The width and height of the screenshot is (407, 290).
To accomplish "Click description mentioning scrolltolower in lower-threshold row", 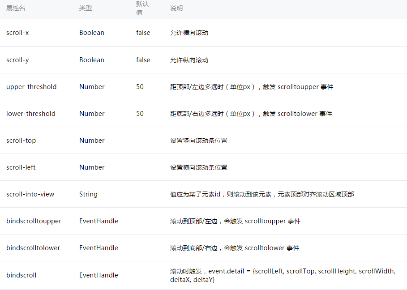I will tap(251, 114).
